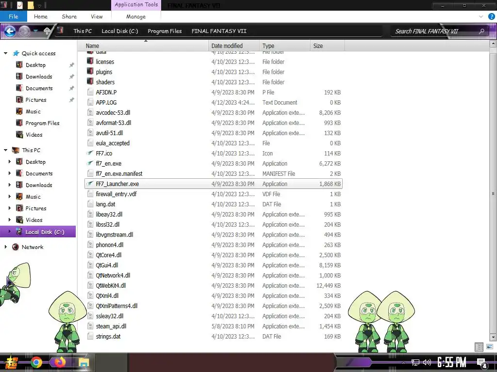The height and width of the screenshot is (372, 497).
Task: Go up one folder level arrow
Action: 47,31
